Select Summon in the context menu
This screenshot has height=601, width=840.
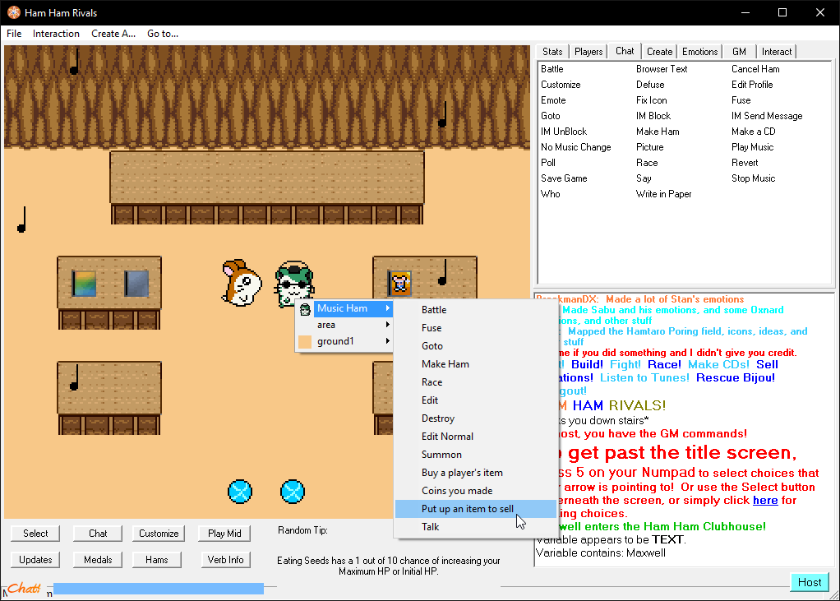pos(474,455)
